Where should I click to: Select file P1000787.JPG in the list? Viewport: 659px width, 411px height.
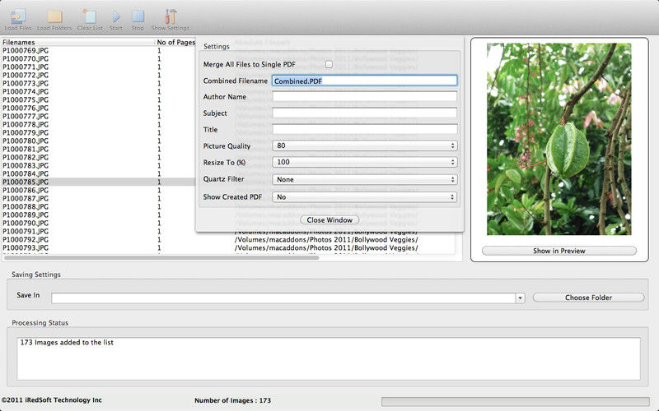pos(26,198)
